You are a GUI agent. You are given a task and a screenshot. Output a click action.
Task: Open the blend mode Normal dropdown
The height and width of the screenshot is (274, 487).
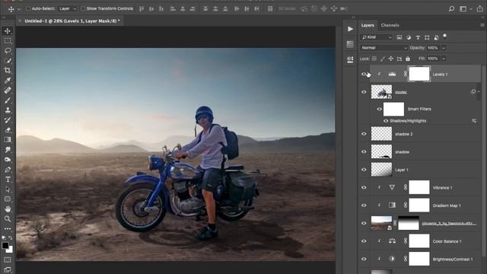[x=384, y=48]
